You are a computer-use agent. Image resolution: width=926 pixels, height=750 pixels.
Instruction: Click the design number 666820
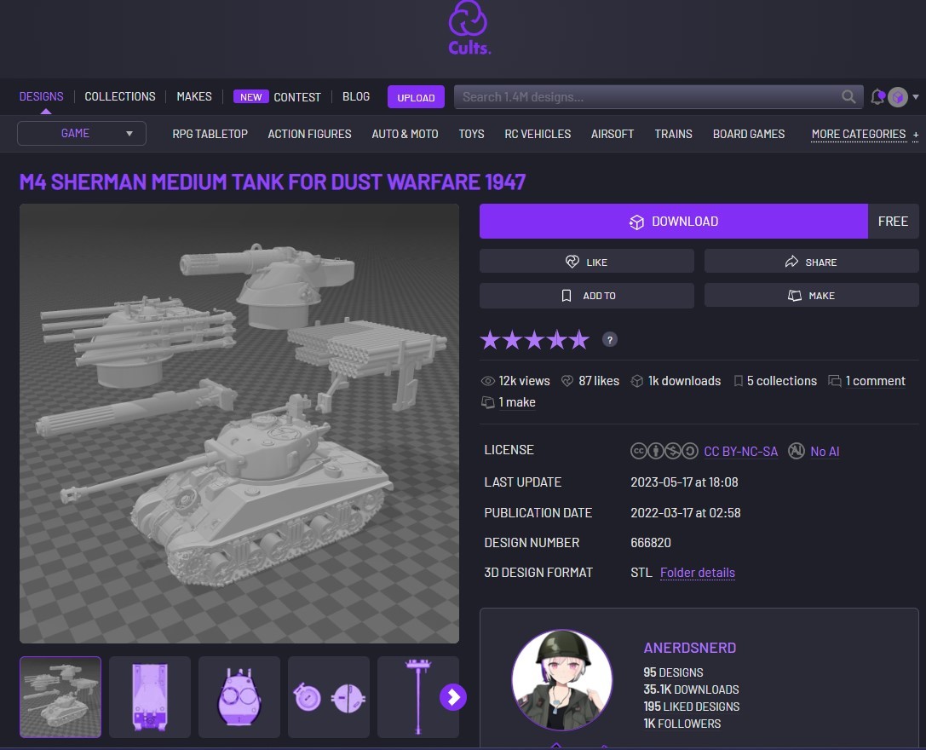[651, 543]
